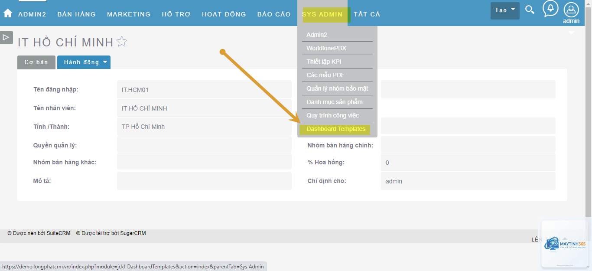This screenshot has width=592, height=271.
Task: Open the TẤT CẢ menu
Action: (x=367, y=14)
